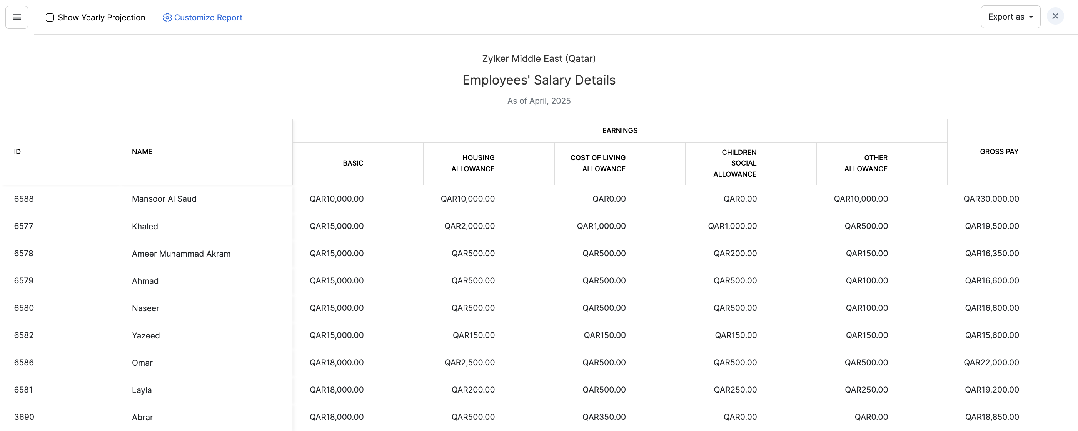
Task: Click the Customize Report gear icon
Action: coord(167,18)
